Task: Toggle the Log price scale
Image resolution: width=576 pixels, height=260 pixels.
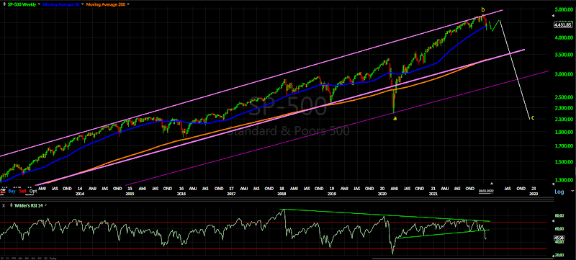Action: 559,192
